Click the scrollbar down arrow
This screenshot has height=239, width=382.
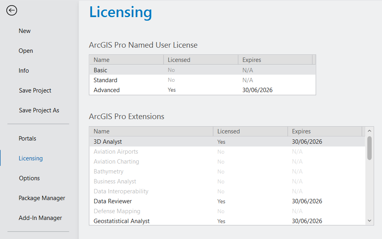pyautogui.click(x=369, y=220)
